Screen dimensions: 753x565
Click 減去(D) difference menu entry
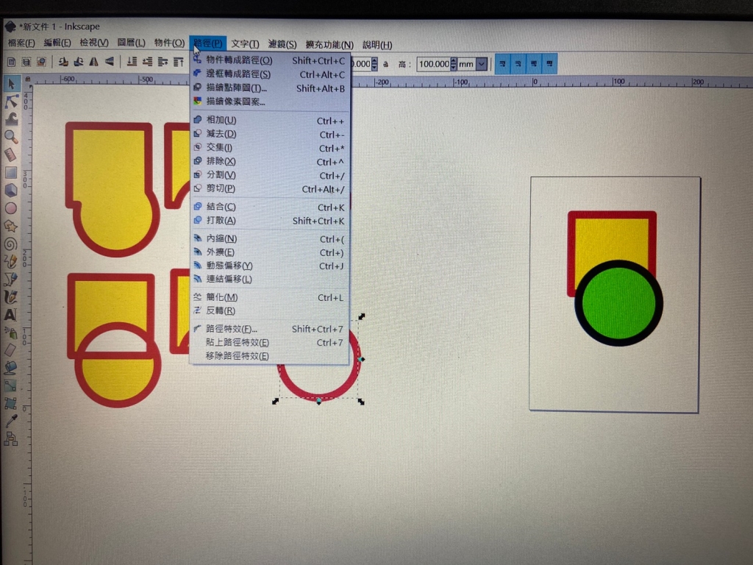click(x=221, y=134)
